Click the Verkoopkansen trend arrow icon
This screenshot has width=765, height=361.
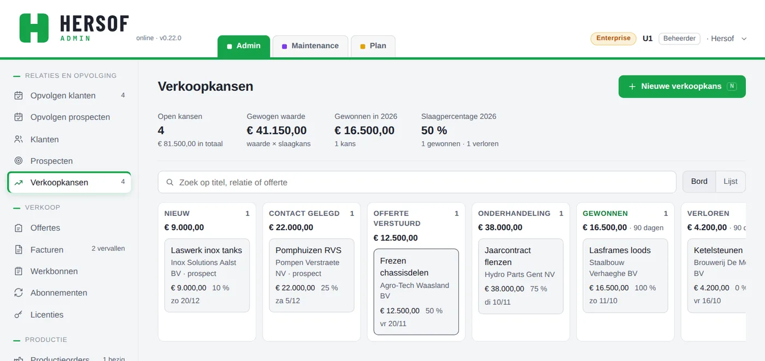(19, 183)
